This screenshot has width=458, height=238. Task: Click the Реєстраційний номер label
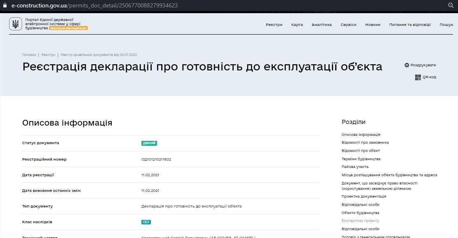pyautogui.click(x=45, y=159)
